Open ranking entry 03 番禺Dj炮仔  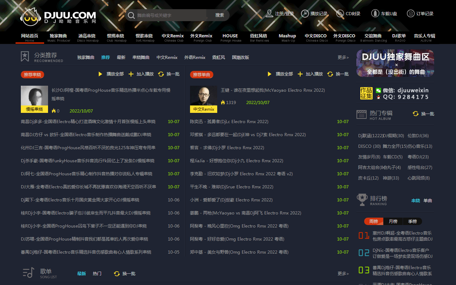[x=402, y=271]
